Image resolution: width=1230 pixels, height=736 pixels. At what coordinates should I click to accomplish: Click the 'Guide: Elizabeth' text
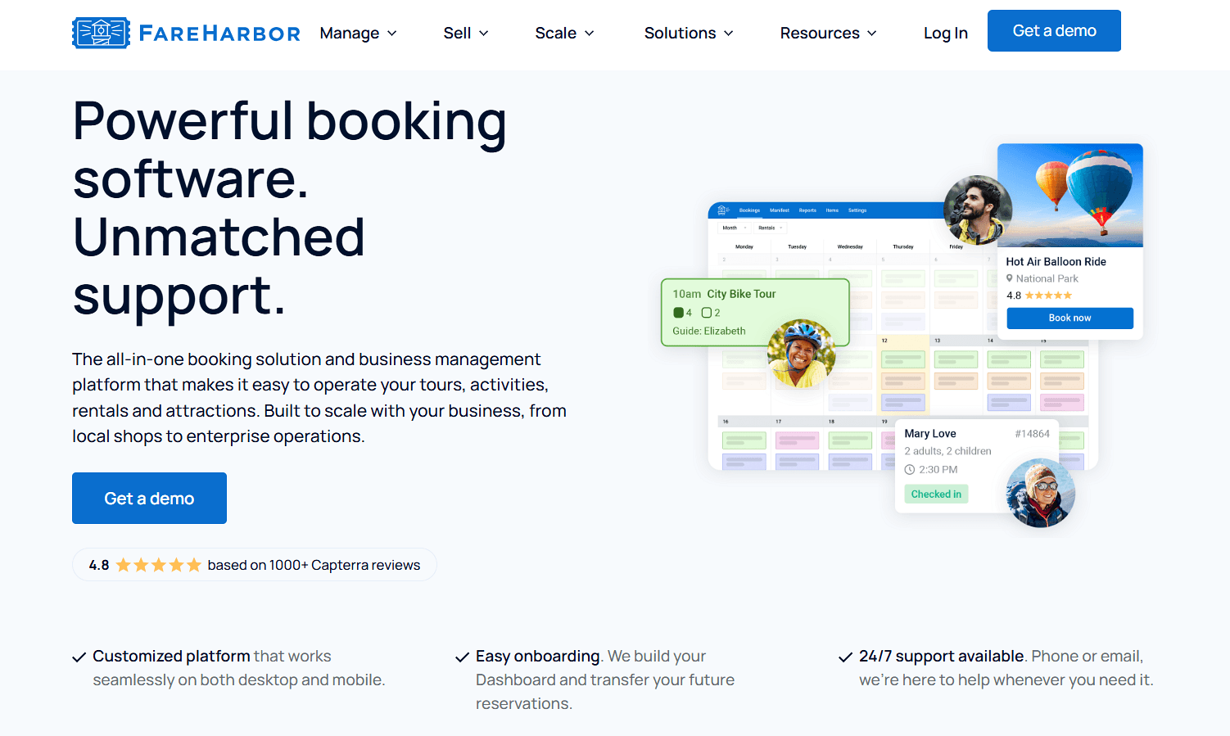[x=709, y=332]
